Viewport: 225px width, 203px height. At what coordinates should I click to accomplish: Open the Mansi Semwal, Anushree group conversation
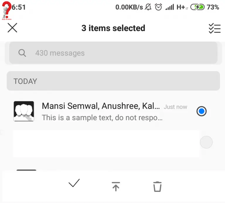(101, 106)
